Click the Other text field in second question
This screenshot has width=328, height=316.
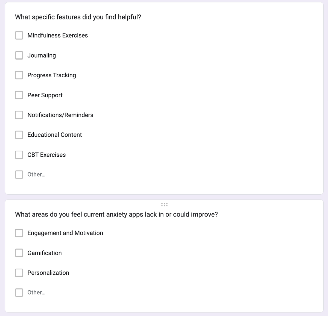(x=36, y=292)
